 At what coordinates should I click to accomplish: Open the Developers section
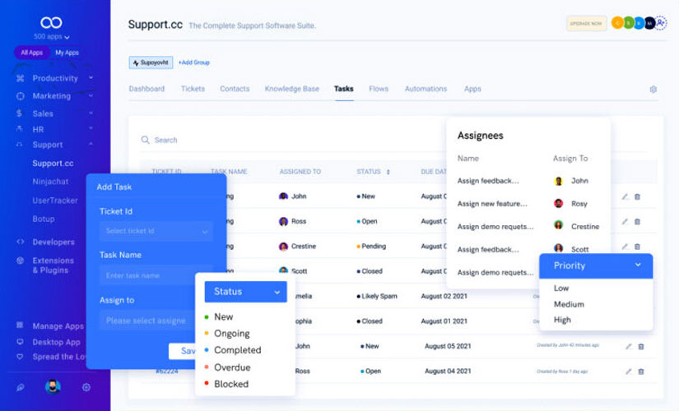(x=53, y=242)
